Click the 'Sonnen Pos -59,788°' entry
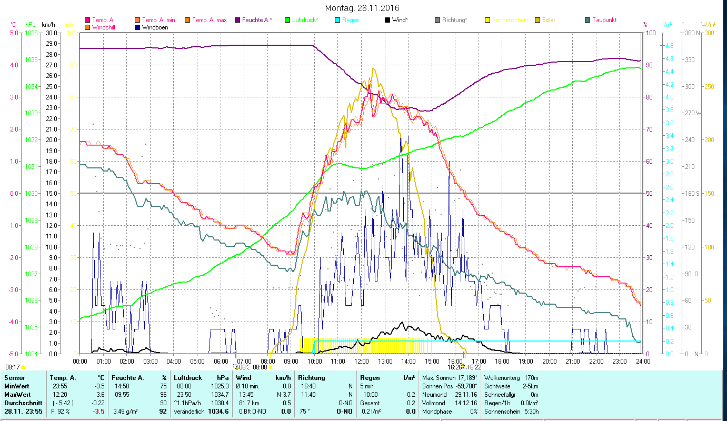Image resolution: width=727 pixels, height=421 pixels. coord(450,386)
